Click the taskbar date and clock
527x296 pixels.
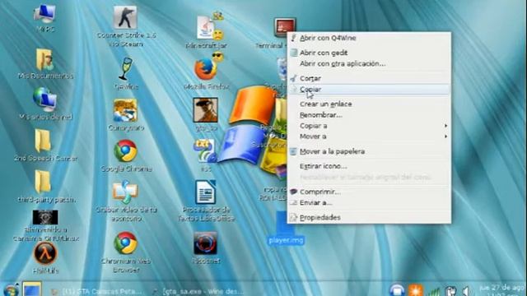tap(502, 290)
